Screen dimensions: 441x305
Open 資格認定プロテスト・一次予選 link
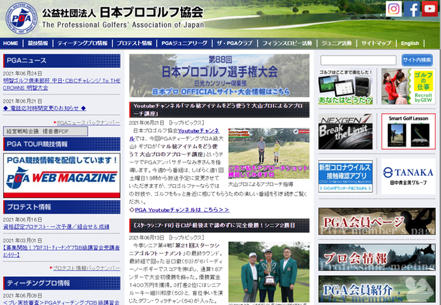(x=56, y=227)
